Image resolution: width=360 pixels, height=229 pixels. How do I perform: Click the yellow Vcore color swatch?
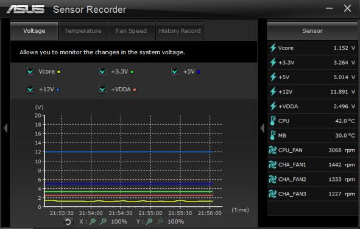(58, 72)
